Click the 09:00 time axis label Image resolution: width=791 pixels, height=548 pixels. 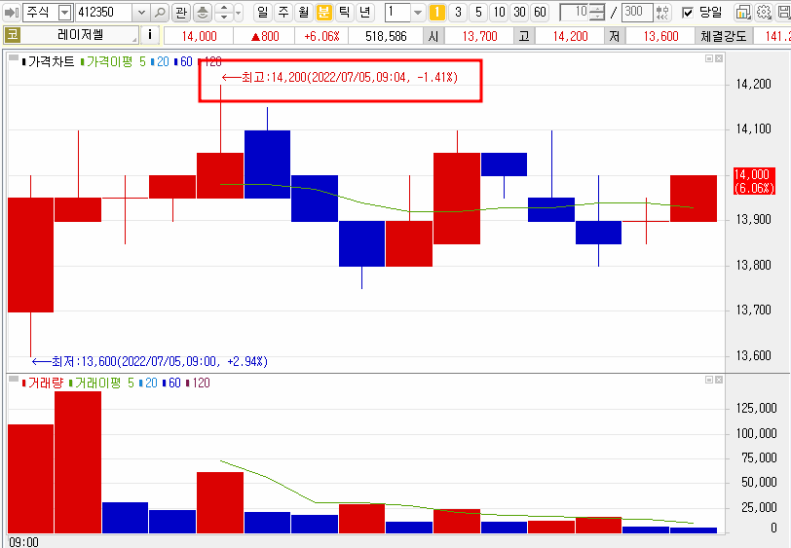pos(23,542)
